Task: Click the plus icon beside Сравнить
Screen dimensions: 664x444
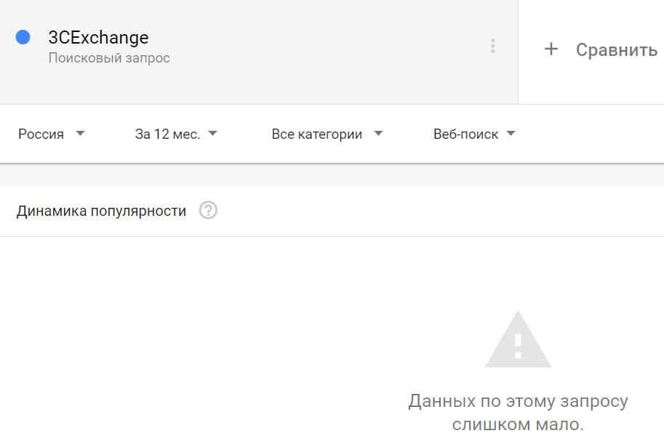Action: coord(551,49)
